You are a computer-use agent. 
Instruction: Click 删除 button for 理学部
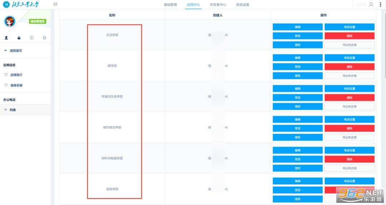click(349, 67)
